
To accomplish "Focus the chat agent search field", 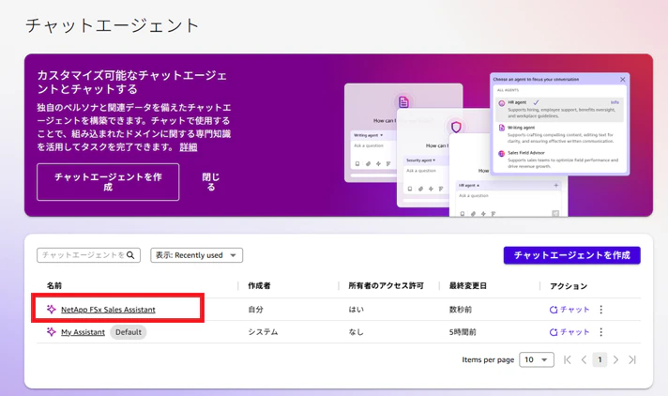I will 88,255.
